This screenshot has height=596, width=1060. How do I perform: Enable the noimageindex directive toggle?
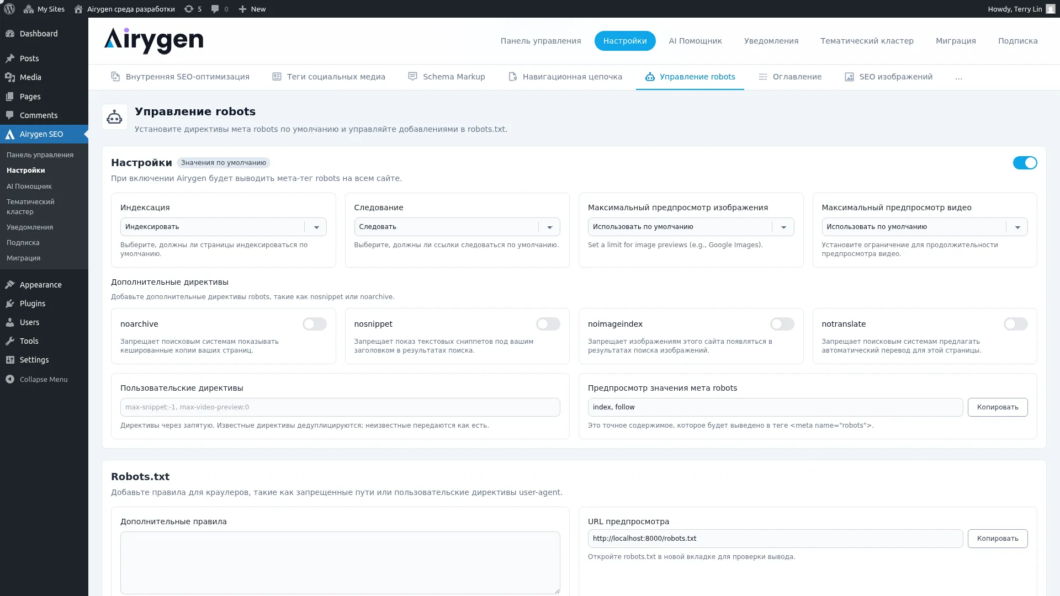coord(782,324)
